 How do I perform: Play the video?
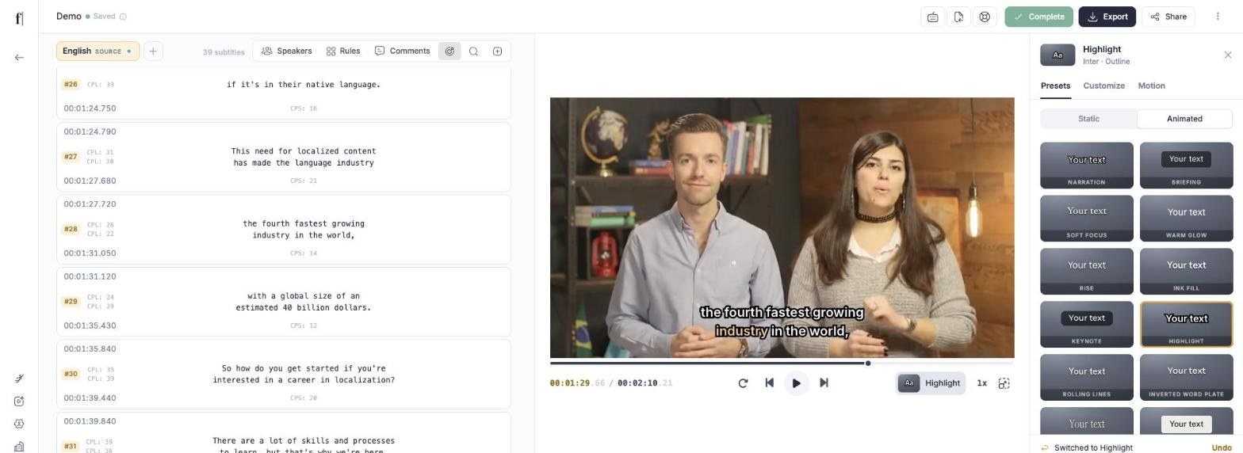(796, 383)
